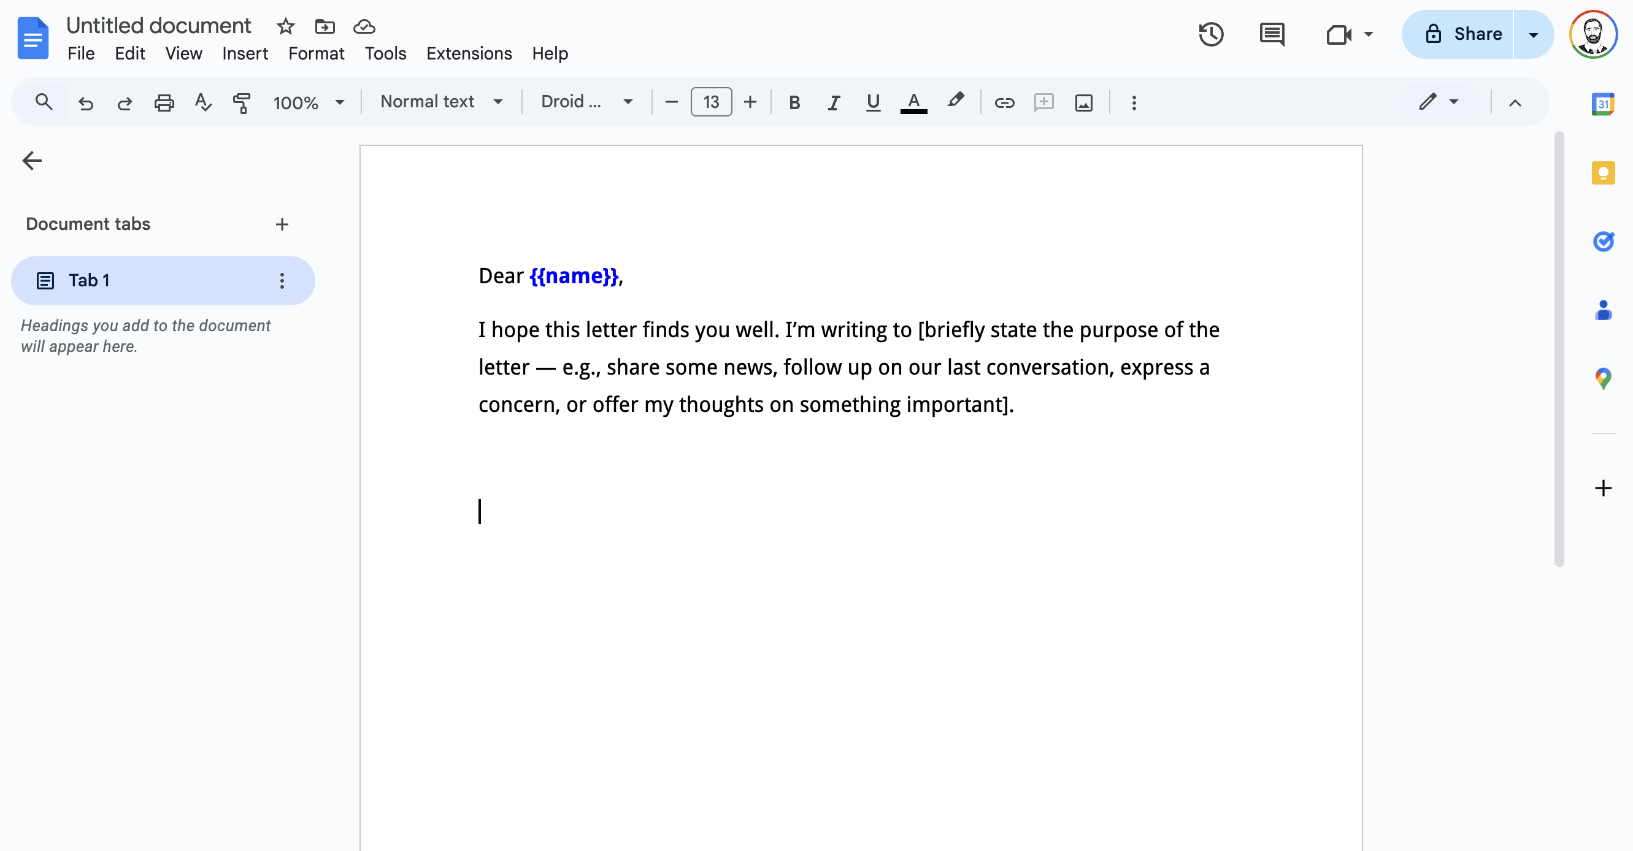Select Tab 1 in document tabs
Image resolution: width=1633 pixels, height=851 pixels.
pos(163,281)
